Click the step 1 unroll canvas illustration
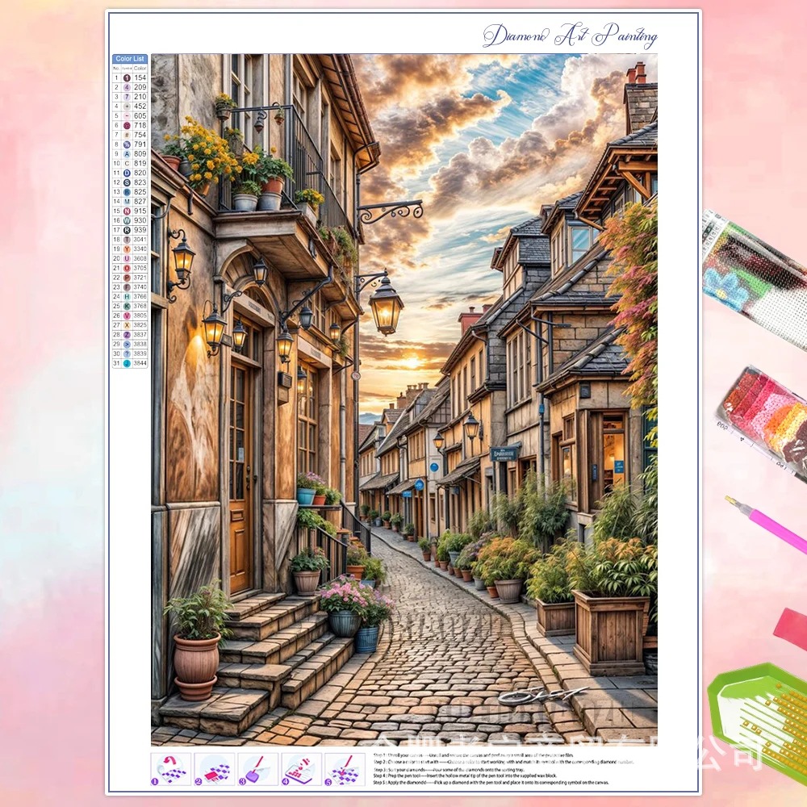This screenshot has width=807, height=807. [x=171, y=769]
